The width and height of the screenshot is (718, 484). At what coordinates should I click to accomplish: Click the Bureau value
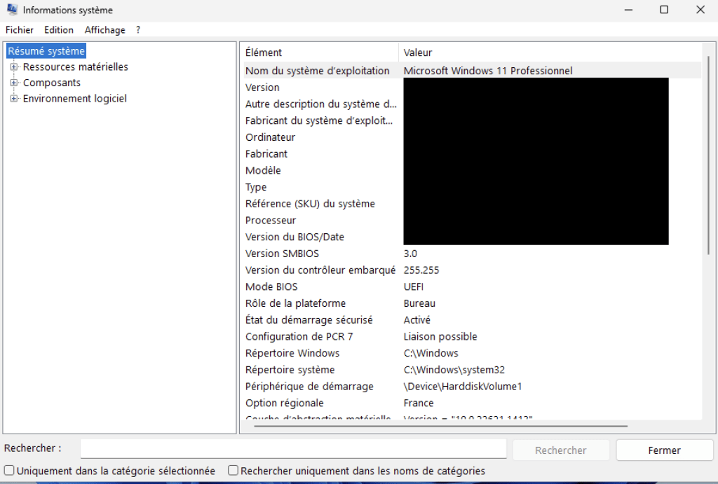[x=419, y=303]
